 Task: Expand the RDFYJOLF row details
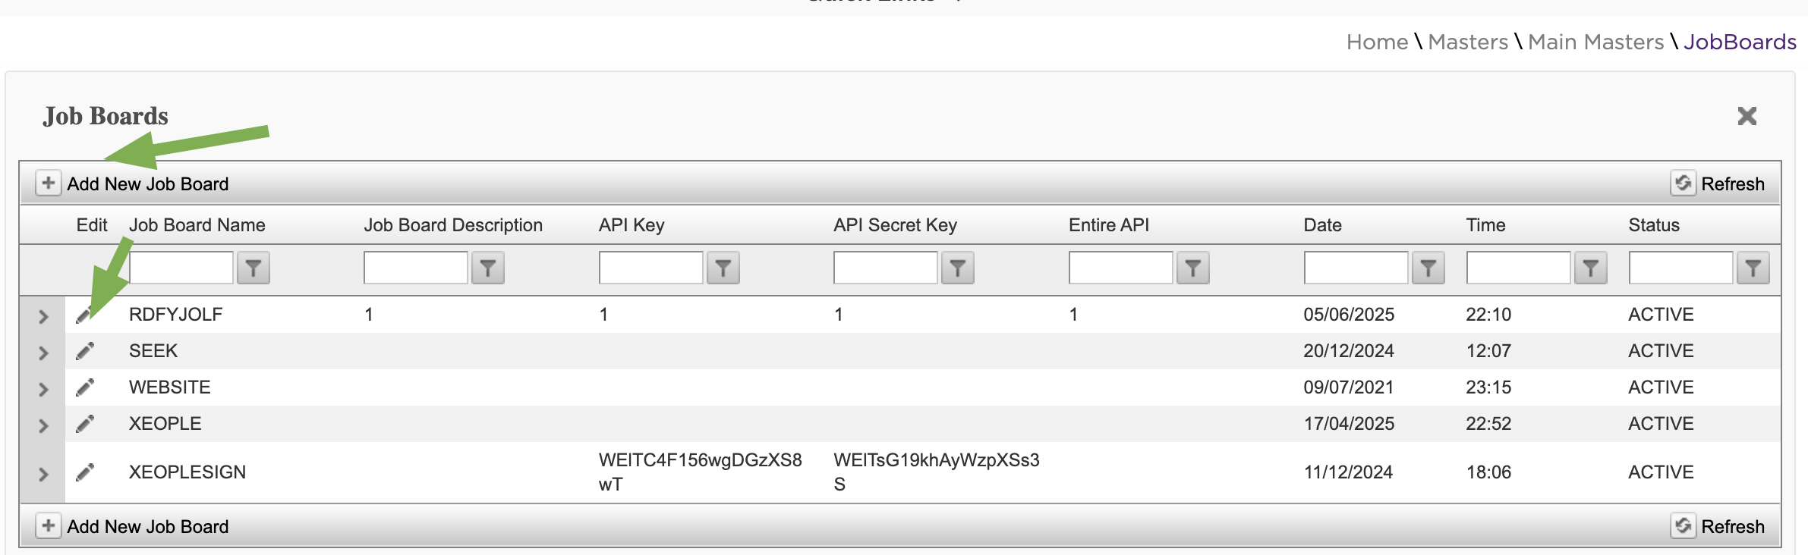pos(43,316)
